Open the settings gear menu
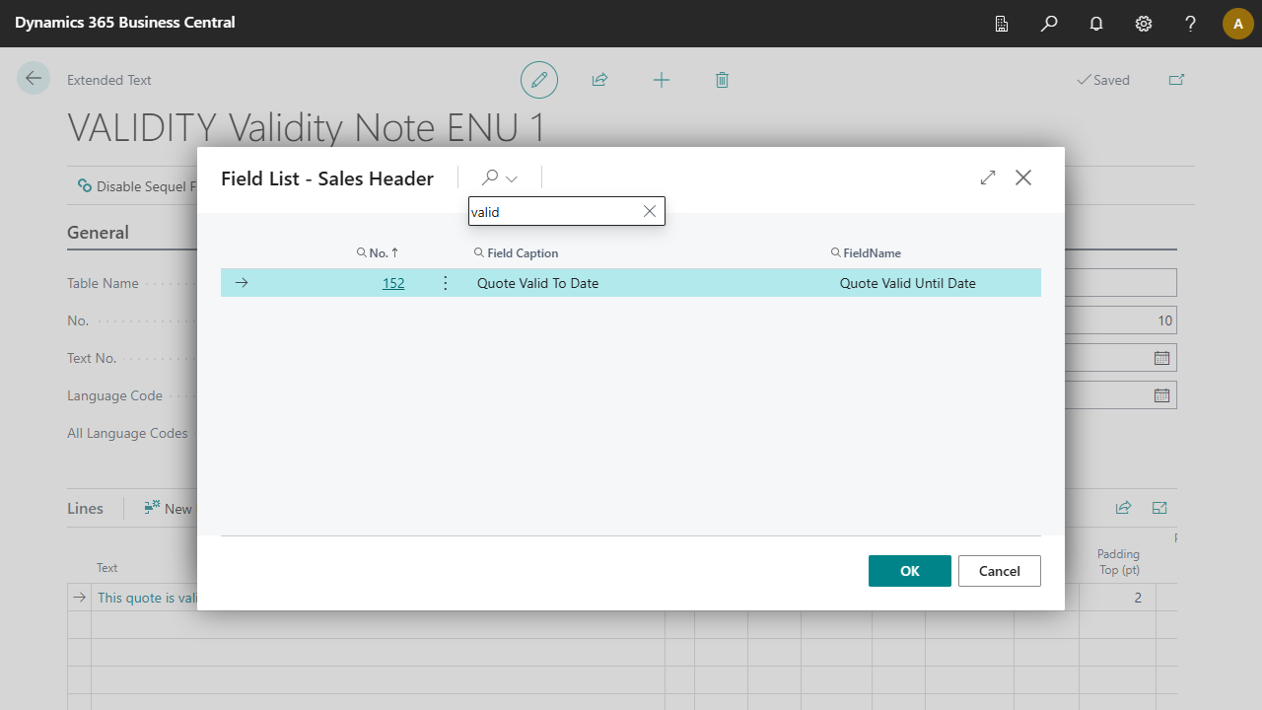Screen dimensions: 1262x710 pos(1144,24)
